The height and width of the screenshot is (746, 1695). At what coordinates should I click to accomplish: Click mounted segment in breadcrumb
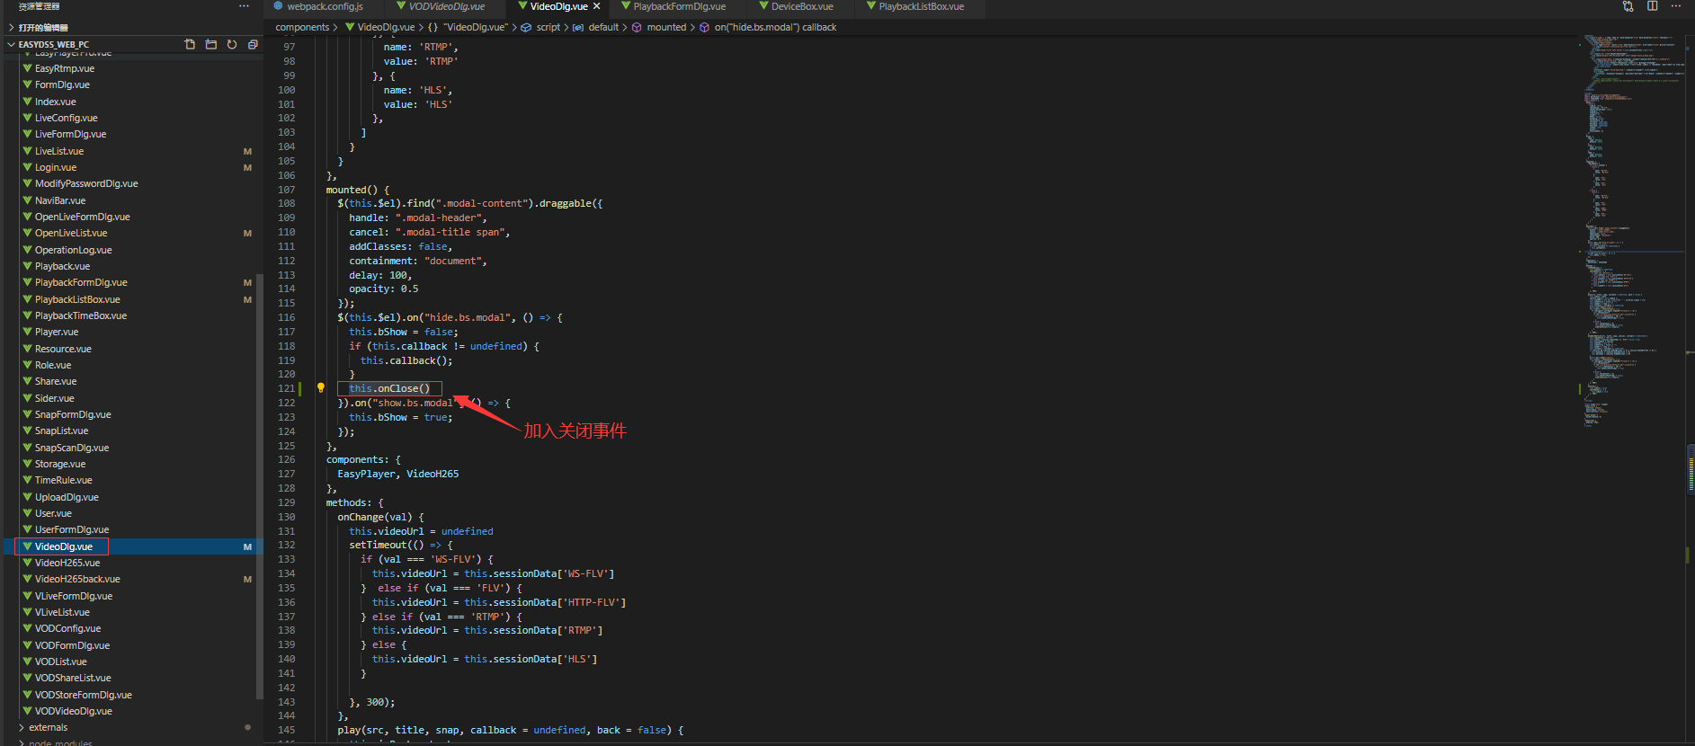tap(666, 27)
